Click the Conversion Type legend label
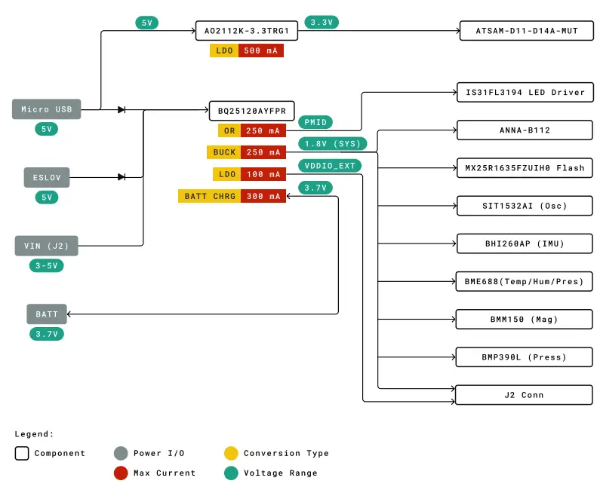This screenshot has height=496, width=600. click(x=286, y=453)
